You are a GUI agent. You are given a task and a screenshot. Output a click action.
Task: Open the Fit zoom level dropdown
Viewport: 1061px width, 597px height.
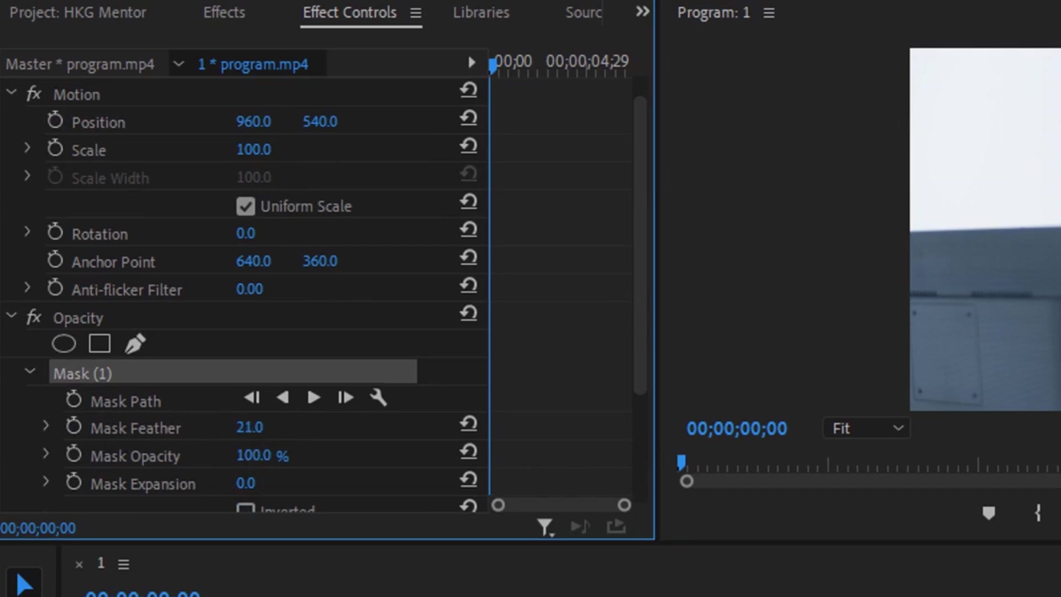pyautogui.click(x=865, y=427)
